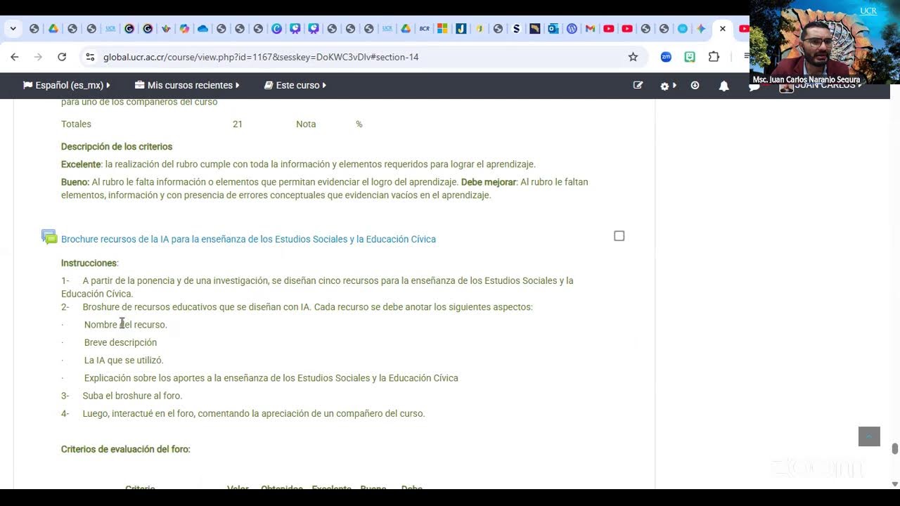Click the Zoom presenter video thumbnail
This screenshot has height=506, width=900.
[x=824, y=42]
